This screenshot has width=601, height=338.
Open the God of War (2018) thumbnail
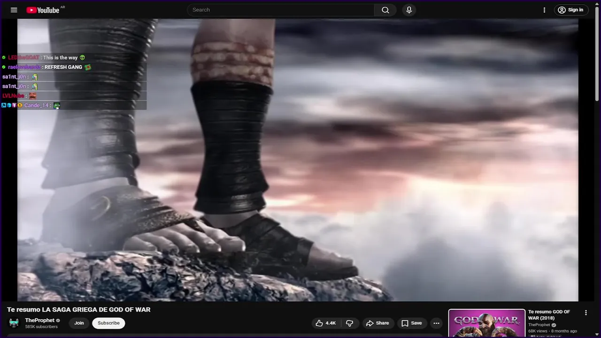pyautogui.click(x=487, y=323)
